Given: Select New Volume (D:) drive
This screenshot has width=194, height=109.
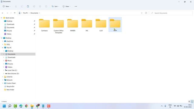Looking at the screenshot, I should [x=13, y=73].
